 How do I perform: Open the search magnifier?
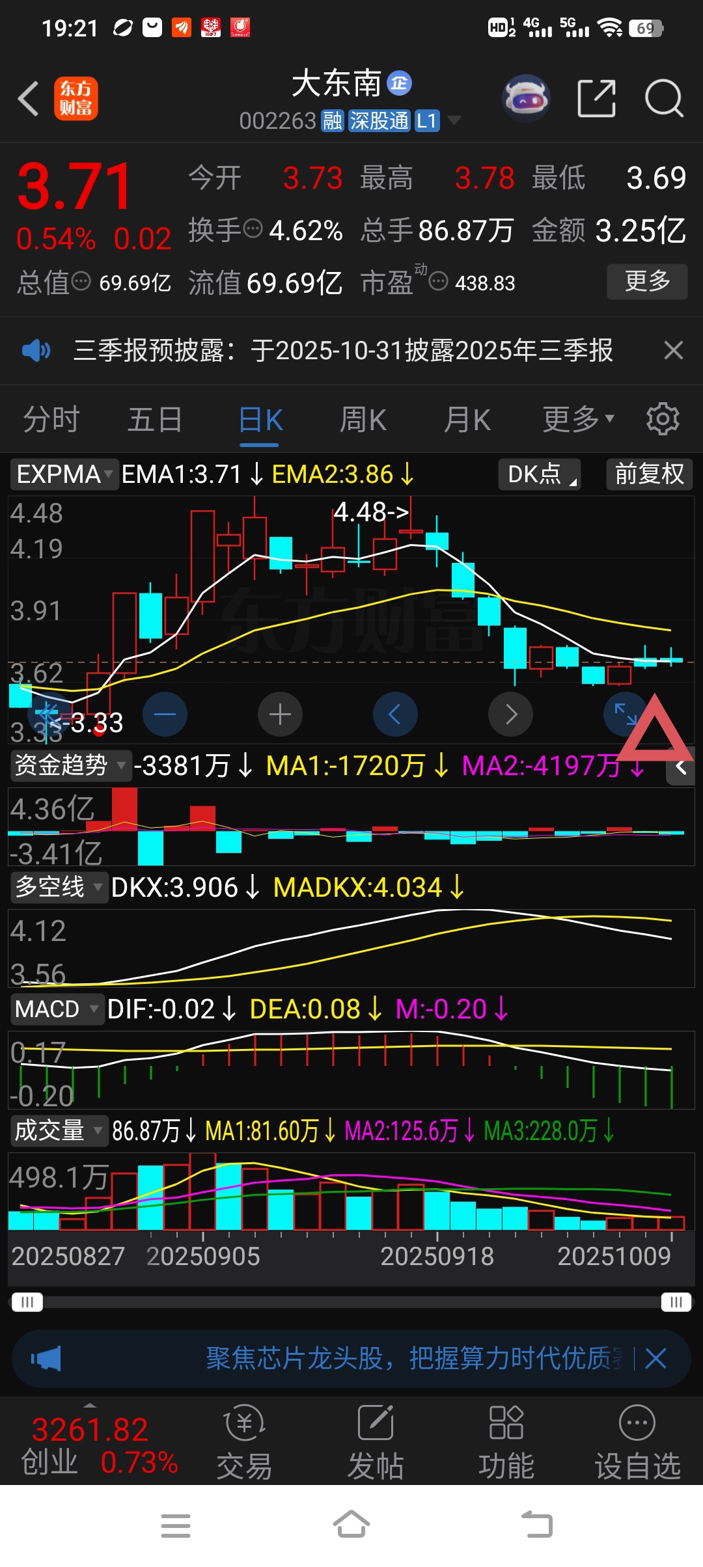click(664, 99)
